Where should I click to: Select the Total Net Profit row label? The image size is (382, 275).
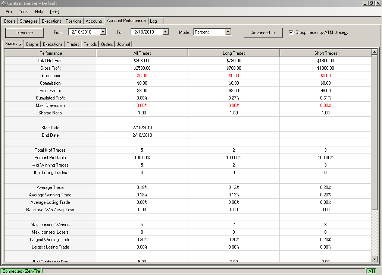pyautogui.click(x=50, y=61)
